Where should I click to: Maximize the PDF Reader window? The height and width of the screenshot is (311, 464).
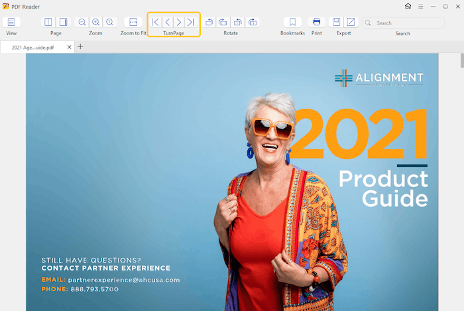(445, 6)
